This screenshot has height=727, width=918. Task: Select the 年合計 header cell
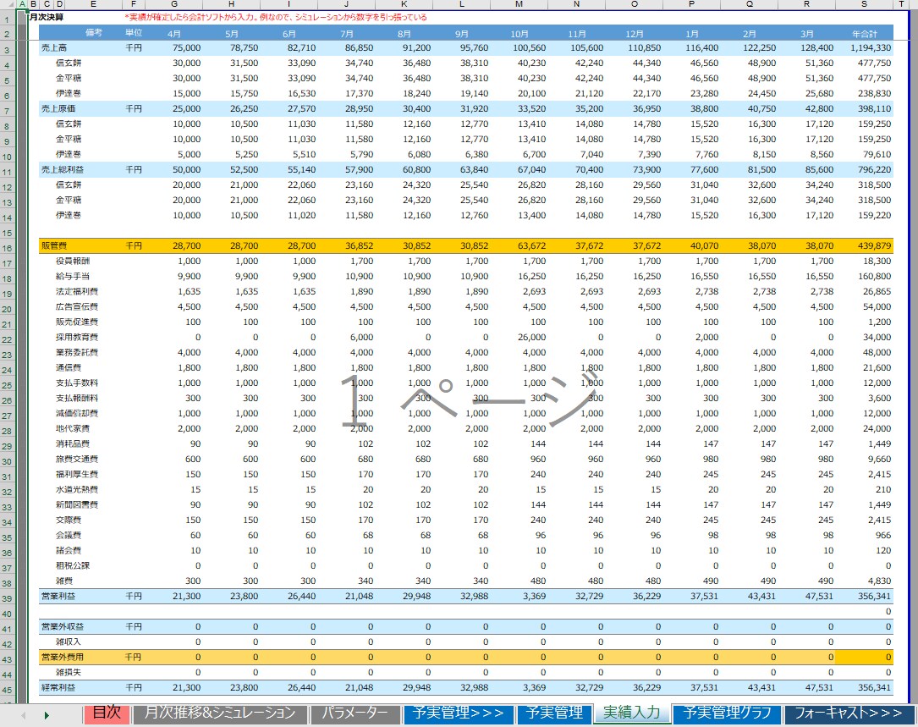coord(864,33)
